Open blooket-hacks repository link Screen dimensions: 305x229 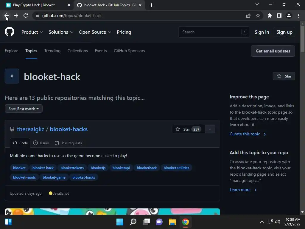pos(69,129)
